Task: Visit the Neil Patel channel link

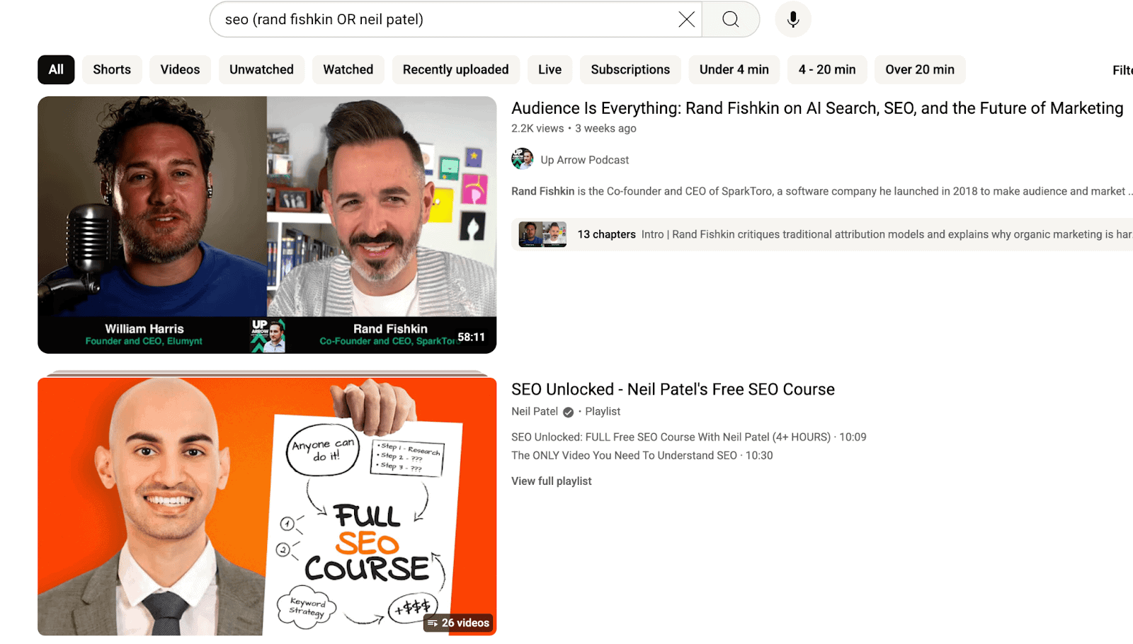Action: click(x=535, y=411)
